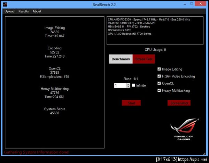
Task: Click the GPU1:AMD Radeon HD 7700 line
Action: click(130, 34)
